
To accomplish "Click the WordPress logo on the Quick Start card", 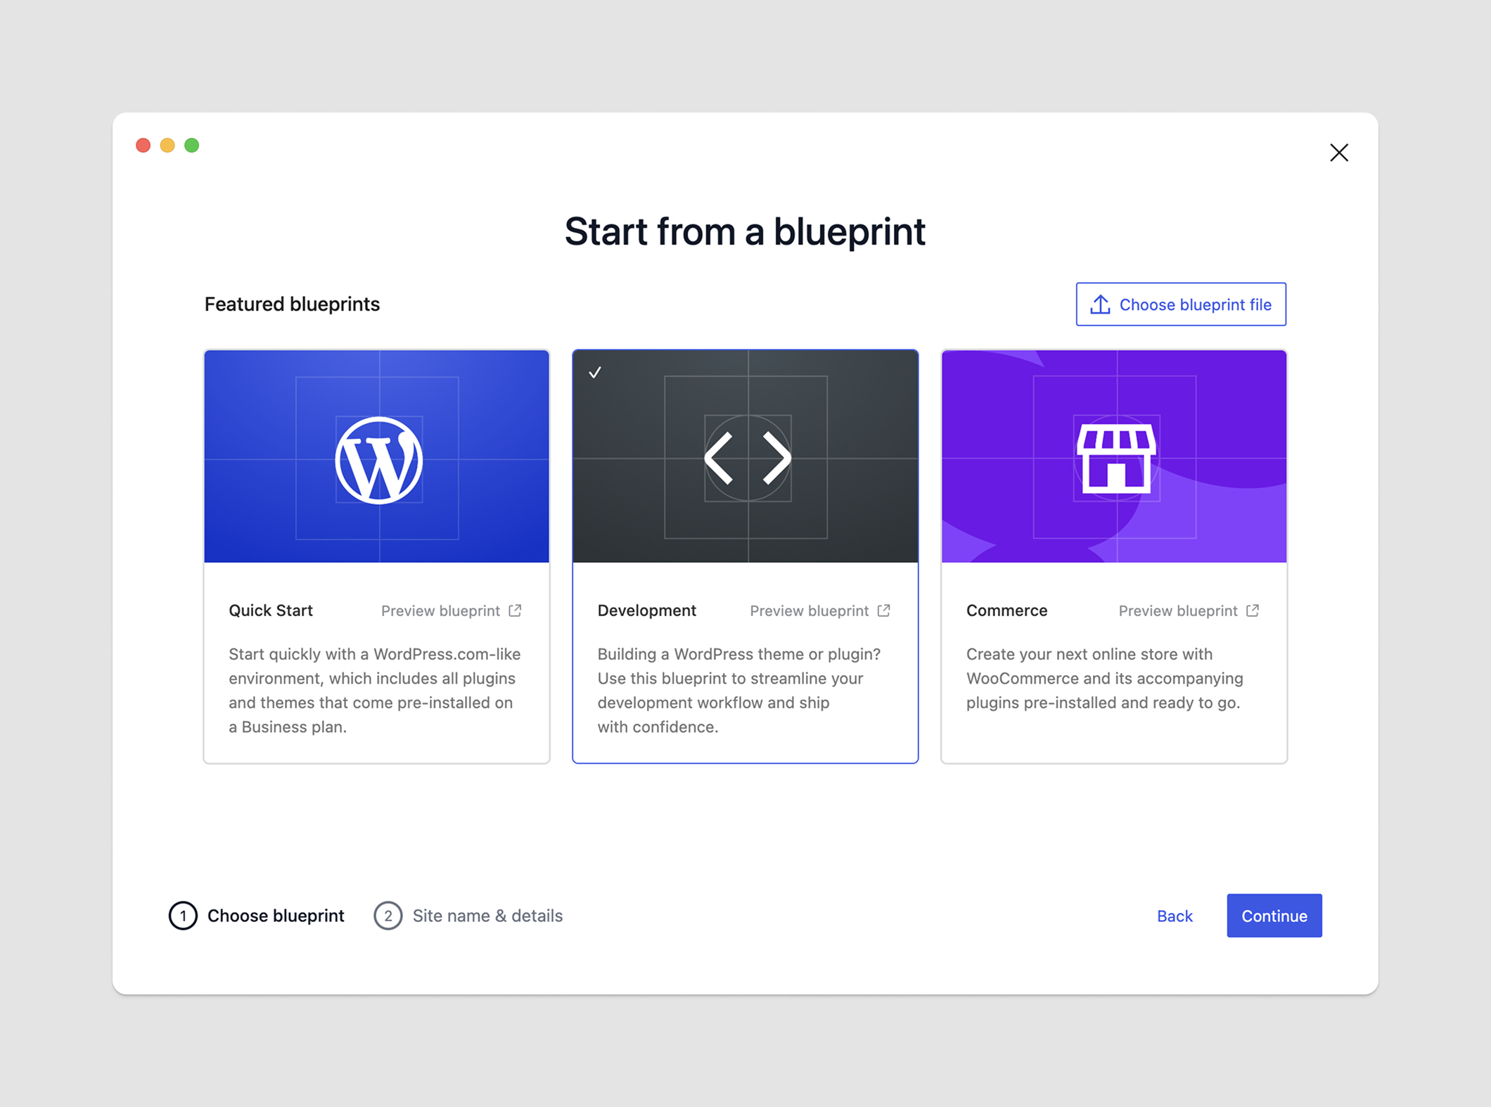I will (x=377, y=457).
